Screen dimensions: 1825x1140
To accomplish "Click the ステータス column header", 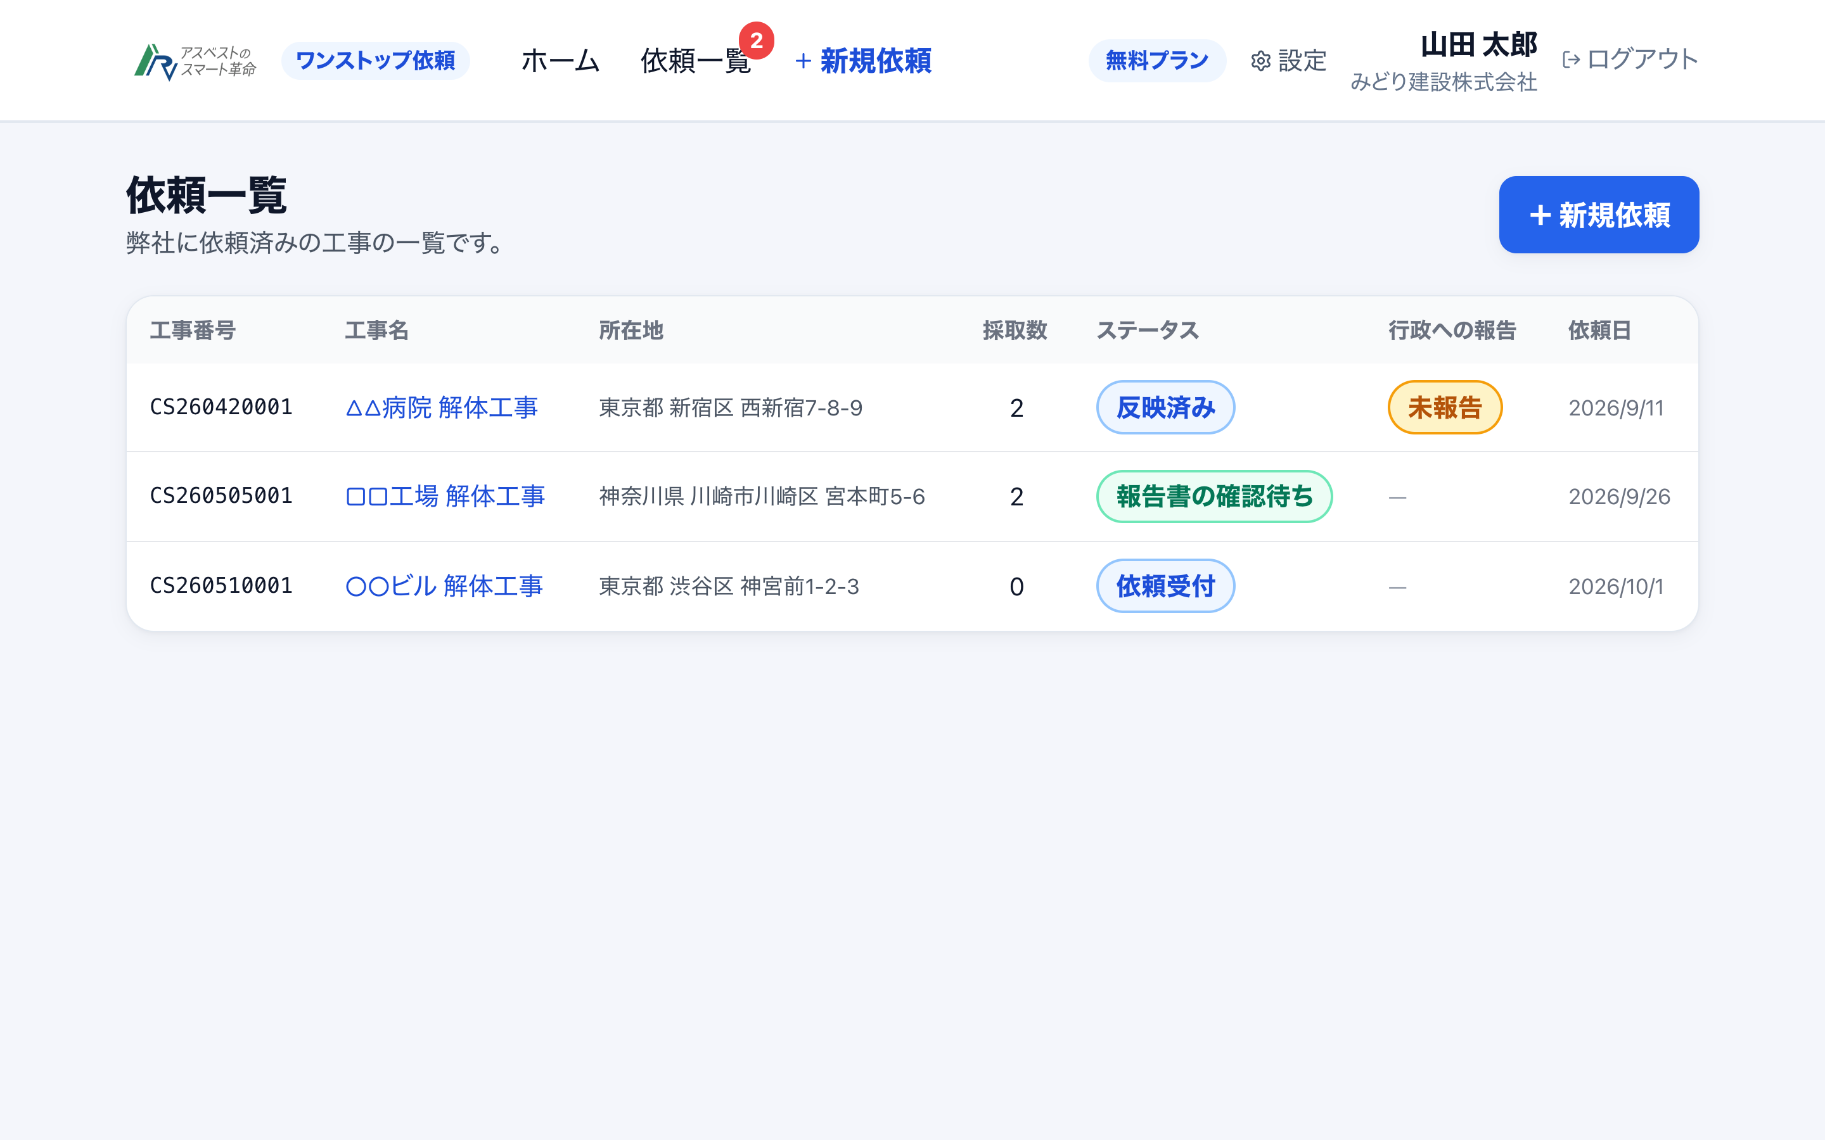I will coord(1148,330).
